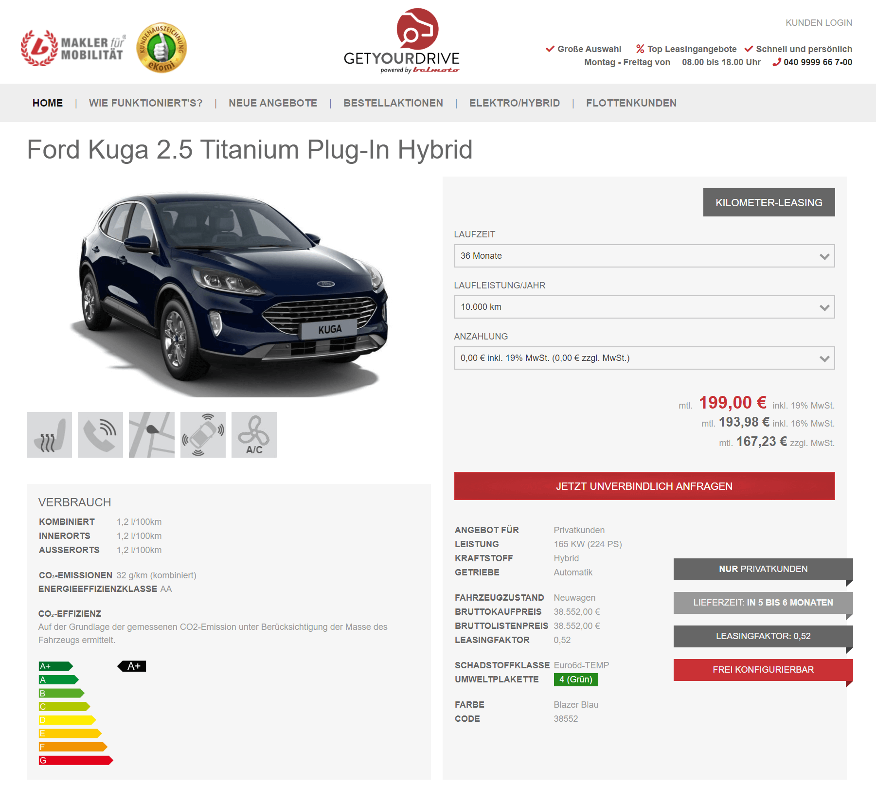Click the Privatkunden value under Angebot für
The height and width of the screenshot is (786, 876).
tap(579, 530)
